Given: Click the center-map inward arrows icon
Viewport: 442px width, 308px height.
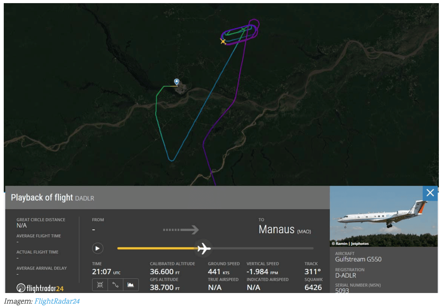Looking at the screenshot, I should 100,285.
